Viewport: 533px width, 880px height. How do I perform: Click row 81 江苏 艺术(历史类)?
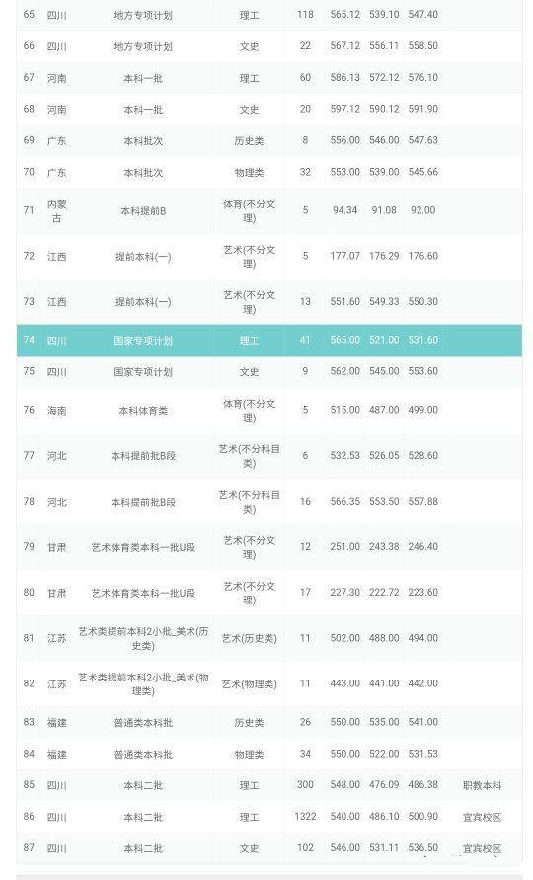(269, 638)
